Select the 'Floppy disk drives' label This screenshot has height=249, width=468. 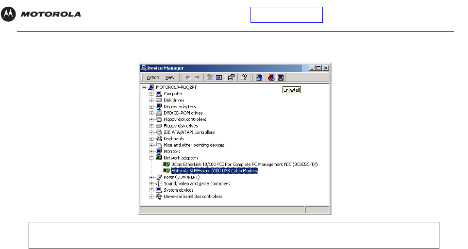(181, 126)
